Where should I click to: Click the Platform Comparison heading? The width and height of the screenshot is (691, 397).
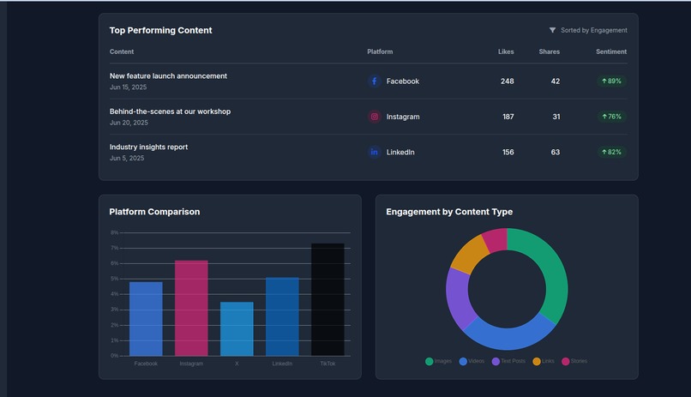pos(154,212)
